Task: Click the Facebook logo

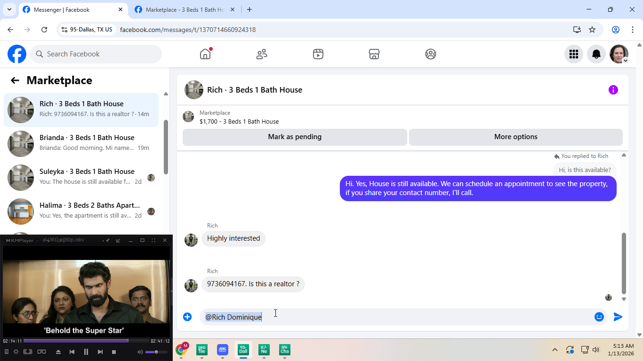Action: pyautogui.click(x=17, y=54)
